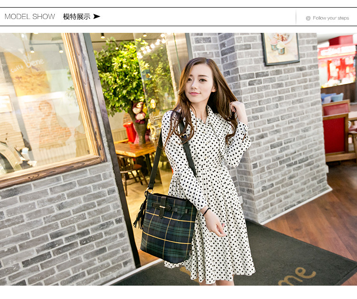Click the black bracelet on the model's wrist
The height and width of the screenshot is (299, 357).
[206, 211]
